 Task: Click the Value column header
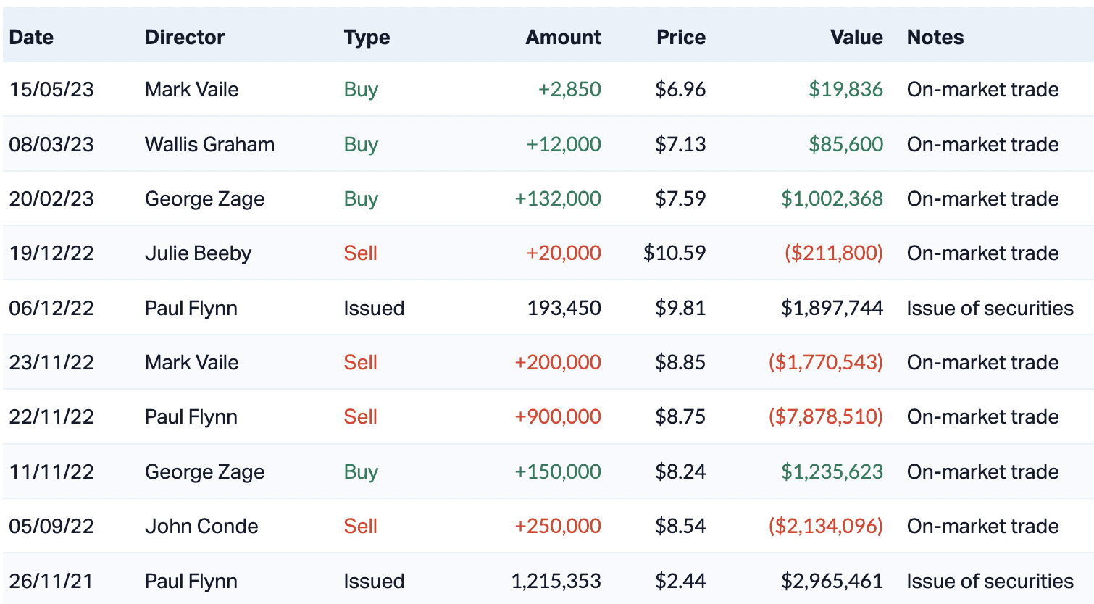tap(856, 37)
